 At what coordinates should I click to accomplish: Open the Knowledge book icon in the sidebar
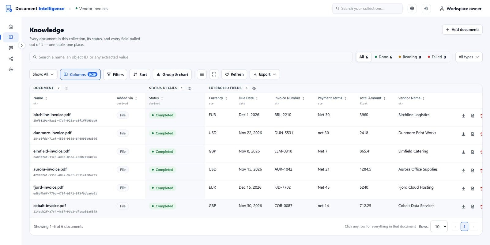[11, 37]
